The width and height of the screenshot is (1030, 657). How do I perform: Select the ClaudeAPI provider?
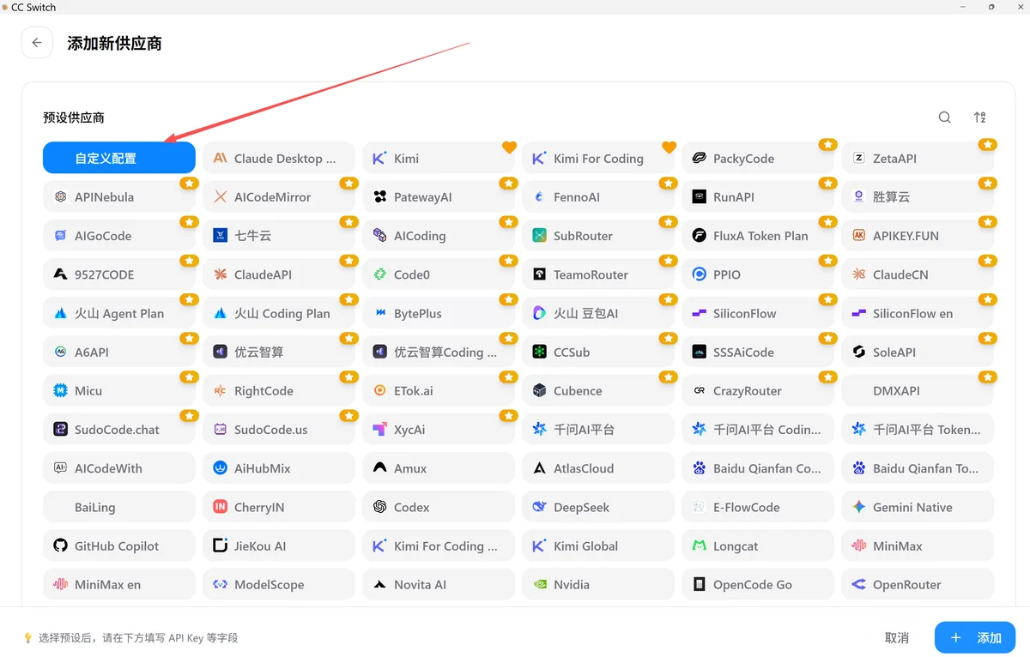(x=279, y=274)
